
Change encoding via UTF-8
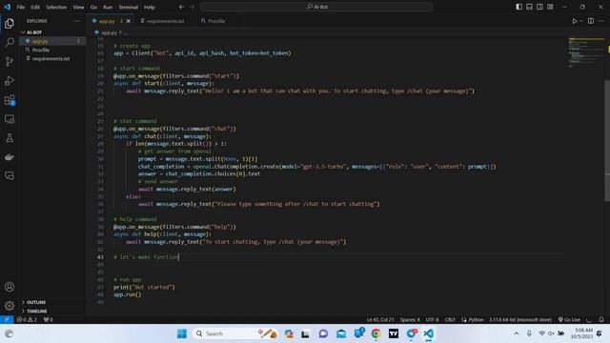(432, 320)
